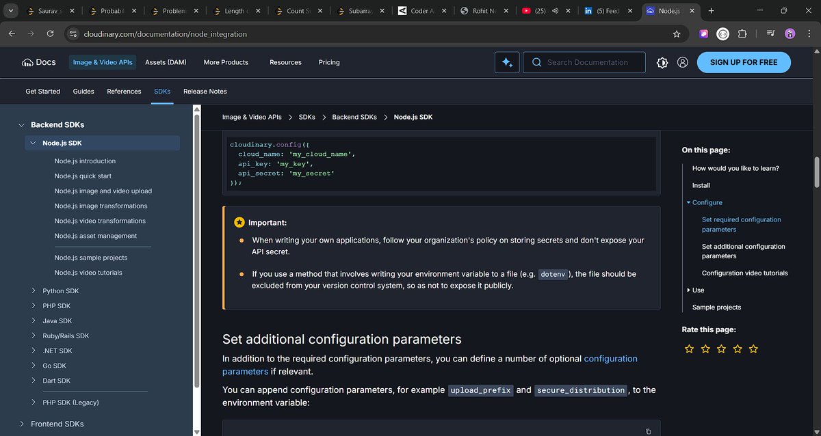Viewport: 821px width, 436px height.
Task: Expand Frontend SDKs section
Action: pyautogui.click(x=21, y=424)
